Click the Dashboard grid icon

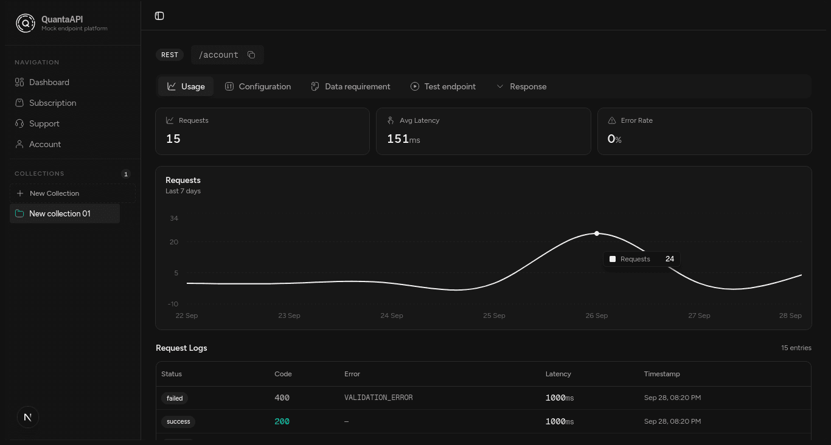pos(19,82)
